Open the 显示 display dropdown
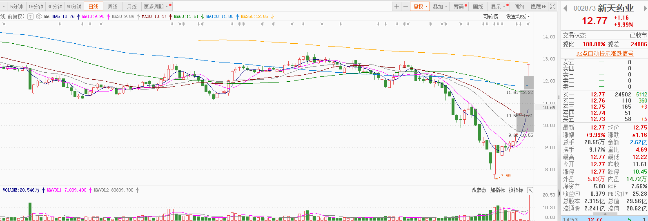 point(499,7)
